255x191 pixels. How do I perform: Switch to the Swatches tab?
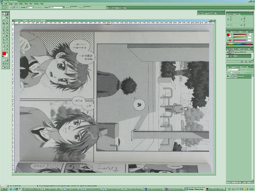[237, 32]
